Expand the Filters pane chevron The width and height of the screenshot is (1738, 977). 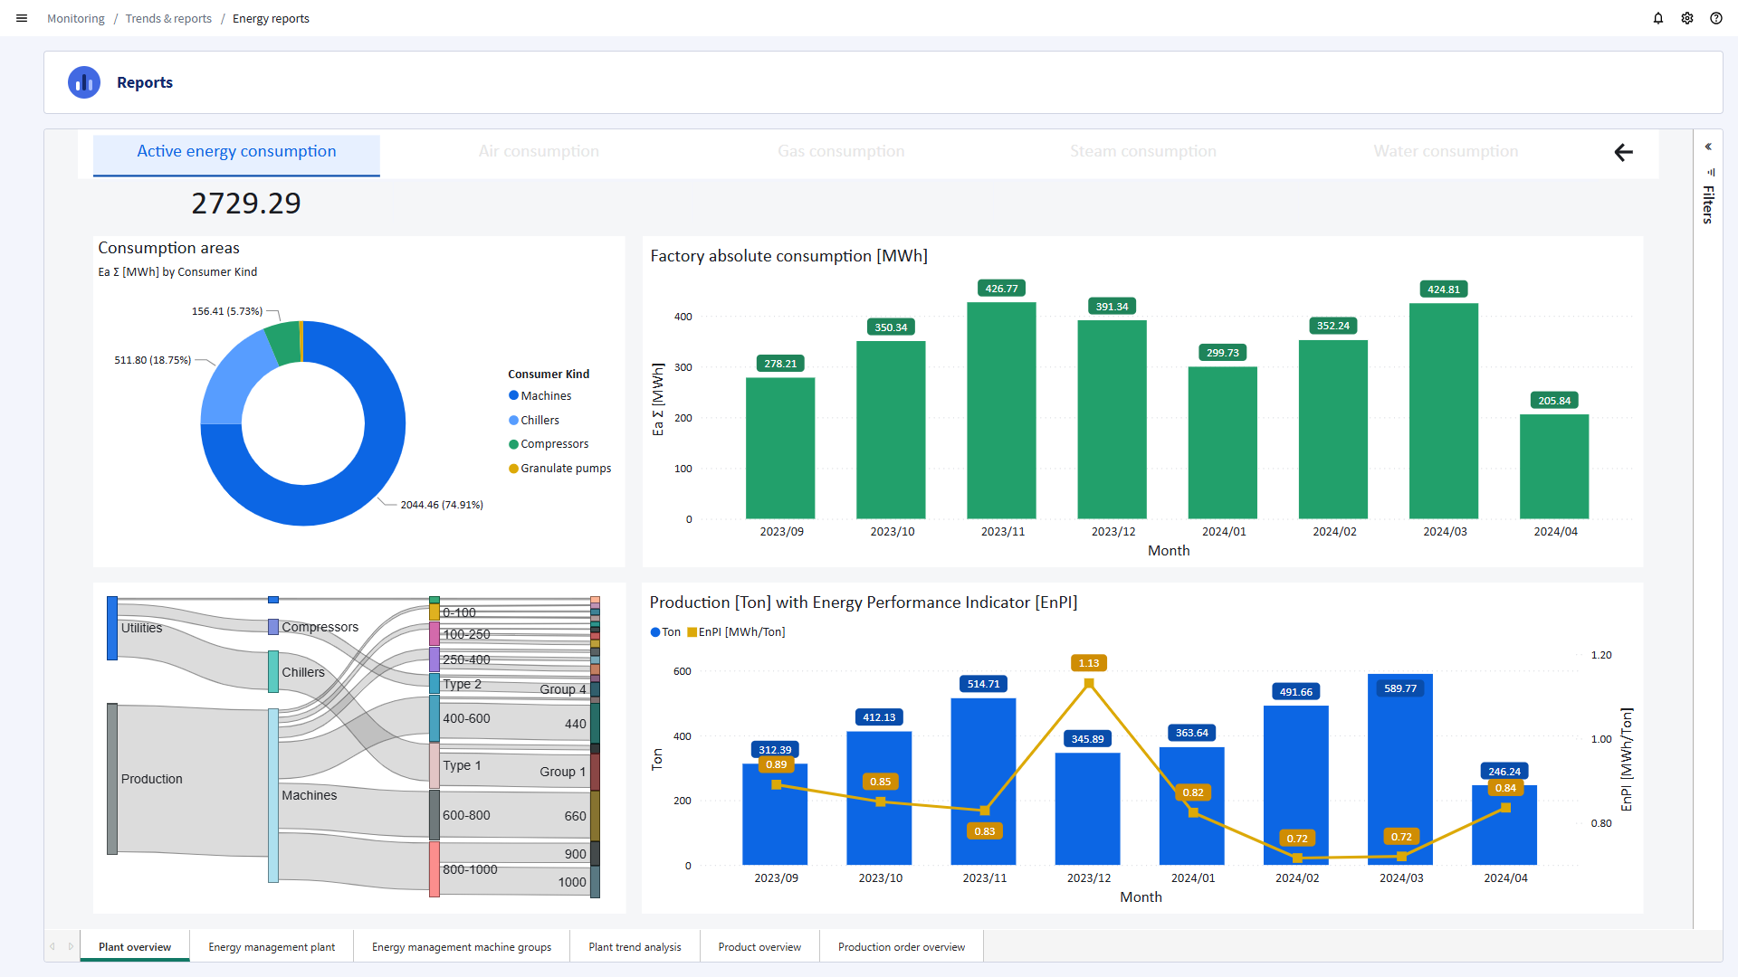1708,147
